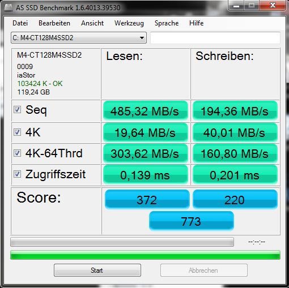Click the AS SSD Benchmark title bar icon
This screenshot has height=288, width=289.
[x=8, y=7]
